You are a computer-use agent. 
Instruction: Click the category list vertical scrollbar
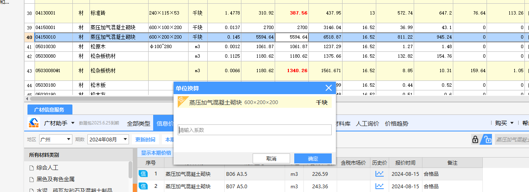tap(131, 170)
